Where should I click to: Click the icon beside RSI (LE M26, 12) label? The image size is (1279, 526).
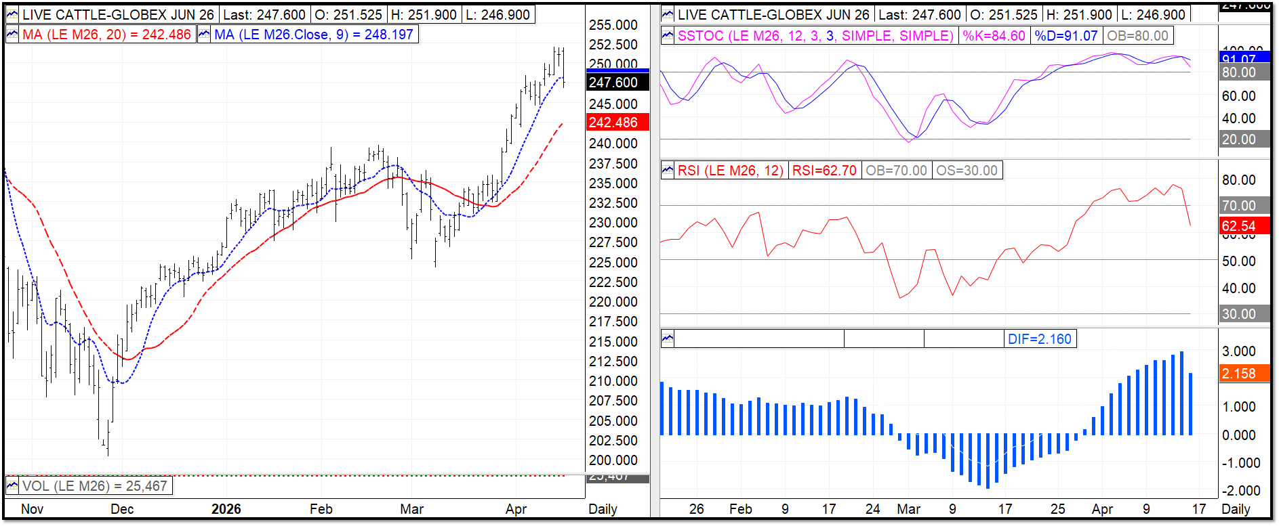668,171
